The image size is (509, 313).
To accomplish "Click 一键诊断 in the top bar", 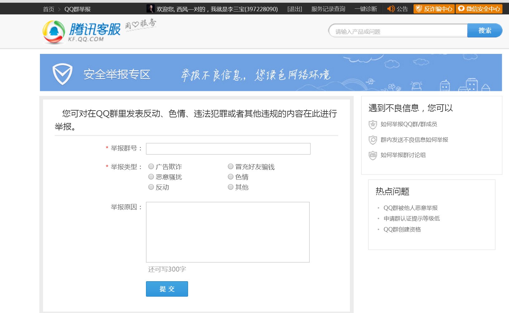I will coord(366,9).
